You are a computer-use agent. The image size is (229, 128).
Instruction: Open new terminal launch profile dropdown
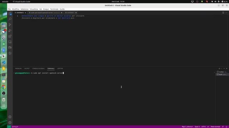point(221,69)
